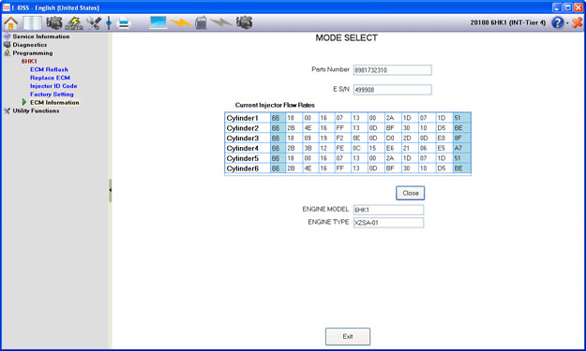The height and width of the screenshot is (351, 586).
Task: Open the Factory Setting link
Action: point(52,95)
